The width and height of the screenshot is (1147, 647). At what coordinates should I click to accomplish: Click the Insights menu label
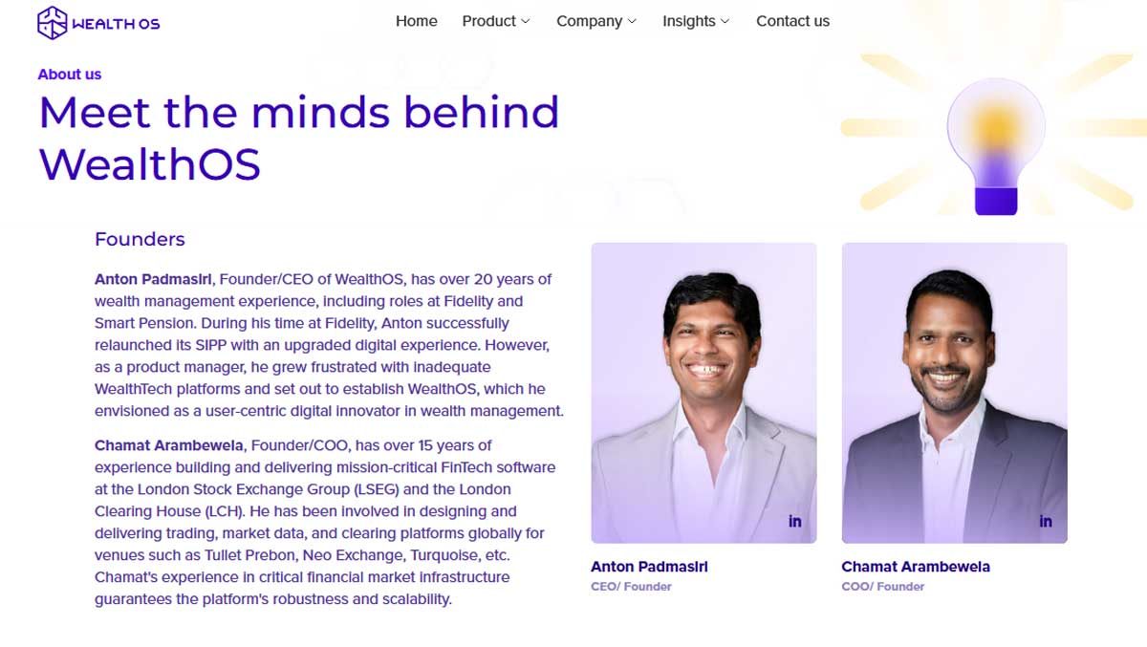point(688,21)
